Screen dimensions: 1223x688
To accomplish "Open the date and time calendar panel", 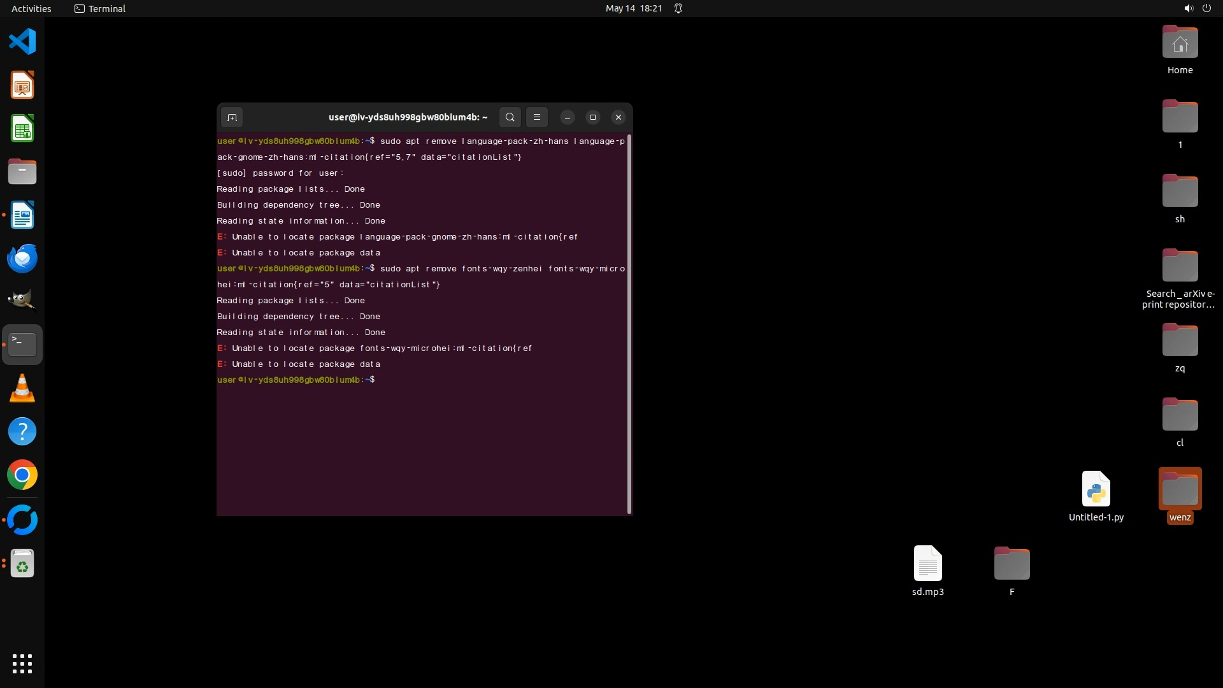I will coord(633,8).
